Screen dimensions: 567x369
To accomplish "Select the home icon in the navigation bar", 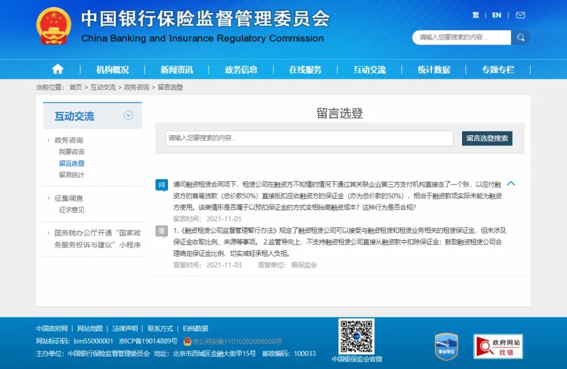I will pos(58,68).
